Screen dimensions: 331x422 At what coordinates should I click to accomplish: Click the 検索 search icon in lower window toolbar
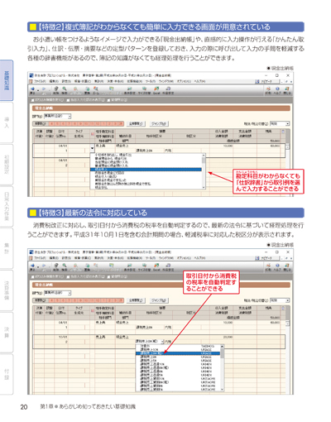click(65, 266)
